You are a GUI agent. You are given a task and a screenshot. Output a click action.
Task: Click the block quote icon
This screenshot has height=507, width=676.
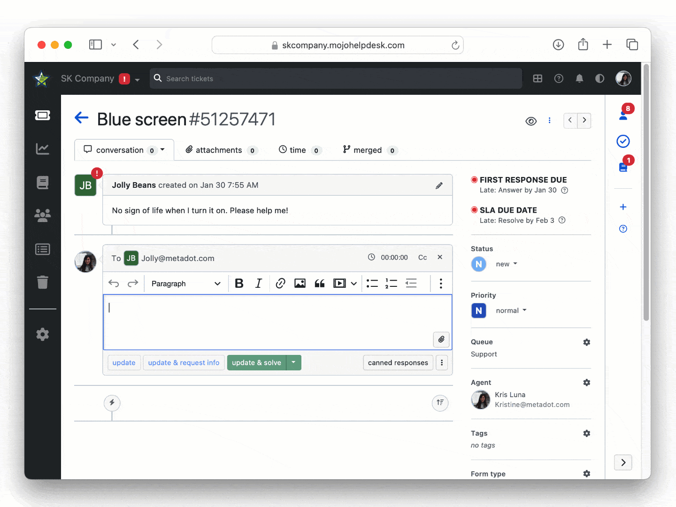point(320,284)
